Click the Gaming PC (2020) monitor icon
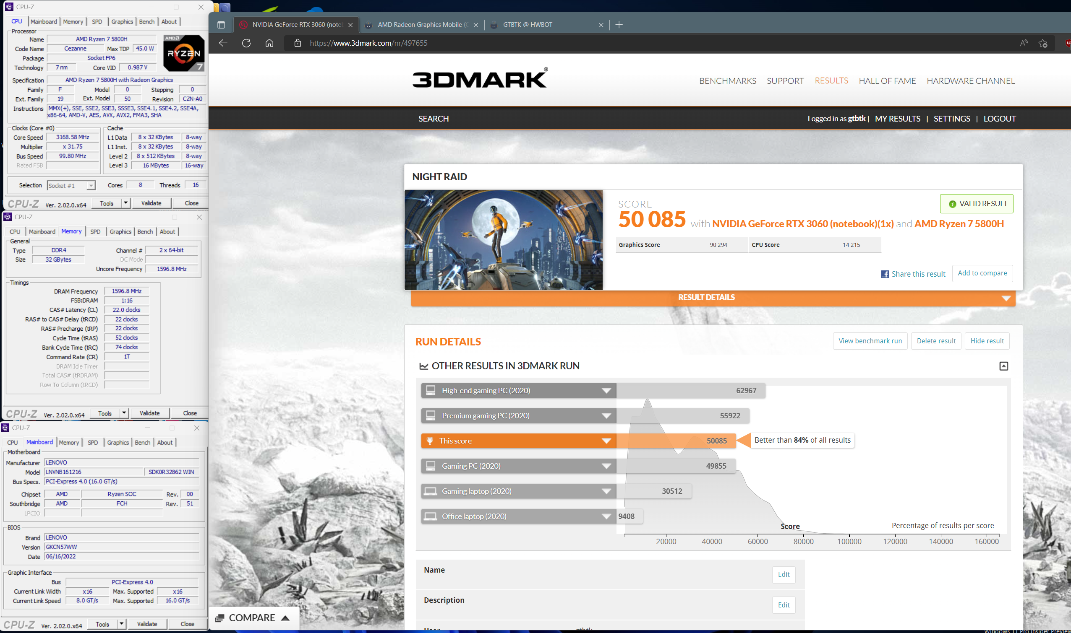The height and width of the screenshot is (633, 1071). (x=431, y=466)
